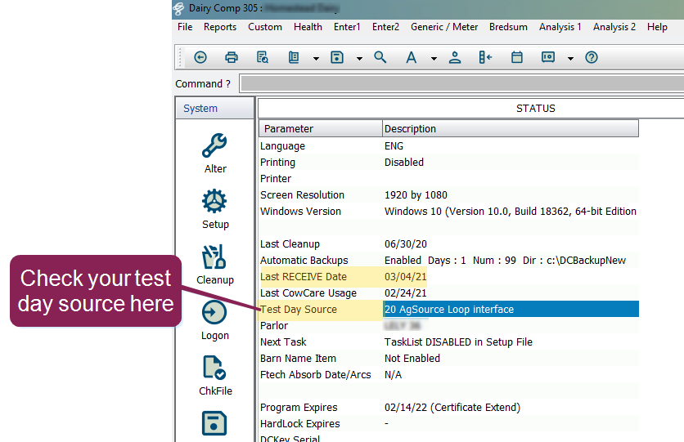
Task: Open print preview document-search icon
Action: pyautogui.click(x=262, y=57)
